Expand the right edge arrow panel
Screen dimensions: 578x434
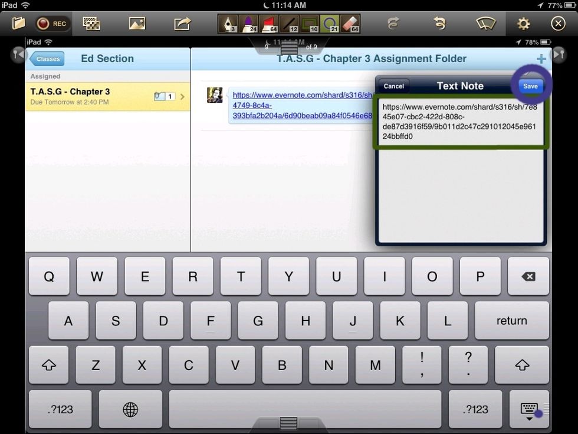click(x=559, y=54)
